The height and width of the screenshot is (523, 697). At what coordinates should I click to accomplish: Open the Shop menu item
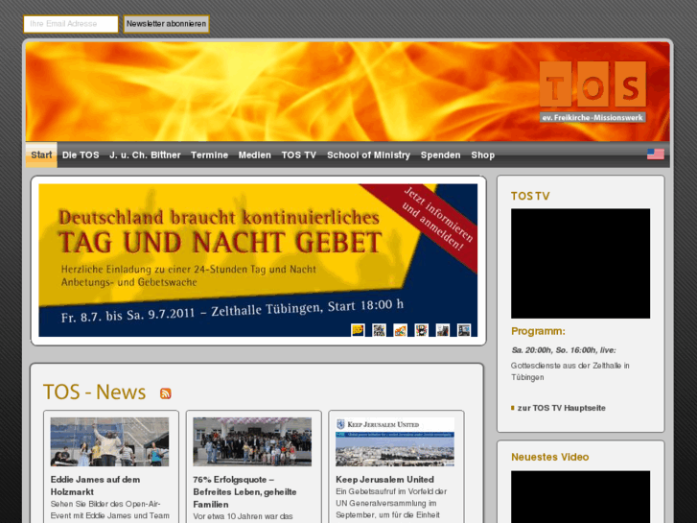point(483,155)
